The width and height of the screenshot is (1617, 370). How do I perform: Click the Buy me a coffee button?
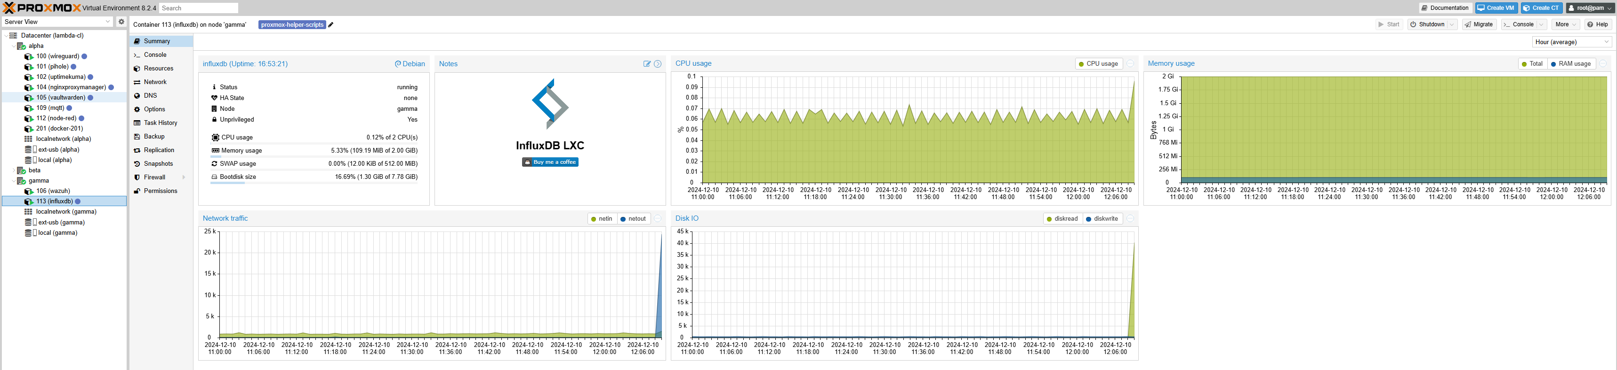pyautogui.click(x=550, y=162)
